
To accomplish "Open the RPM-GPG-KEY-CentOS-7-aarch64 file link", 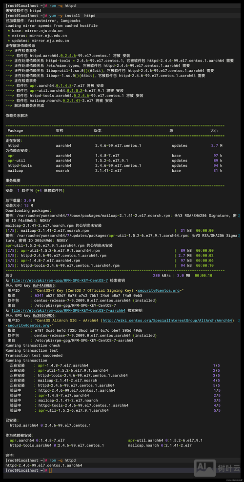I will [x=68, y=310].
